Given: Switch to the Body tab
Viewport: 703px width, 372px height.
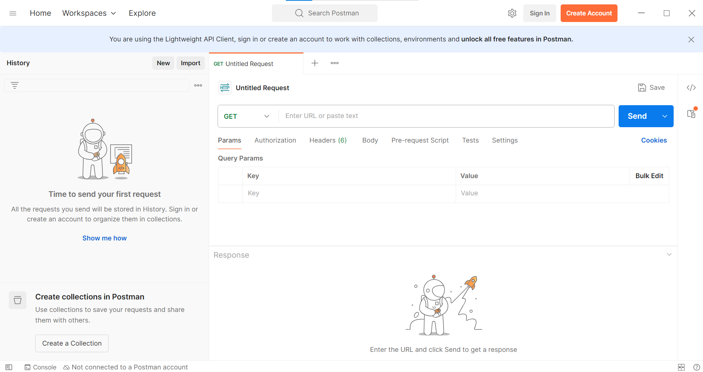Looking at the screenshot, I should pos(370,140).
